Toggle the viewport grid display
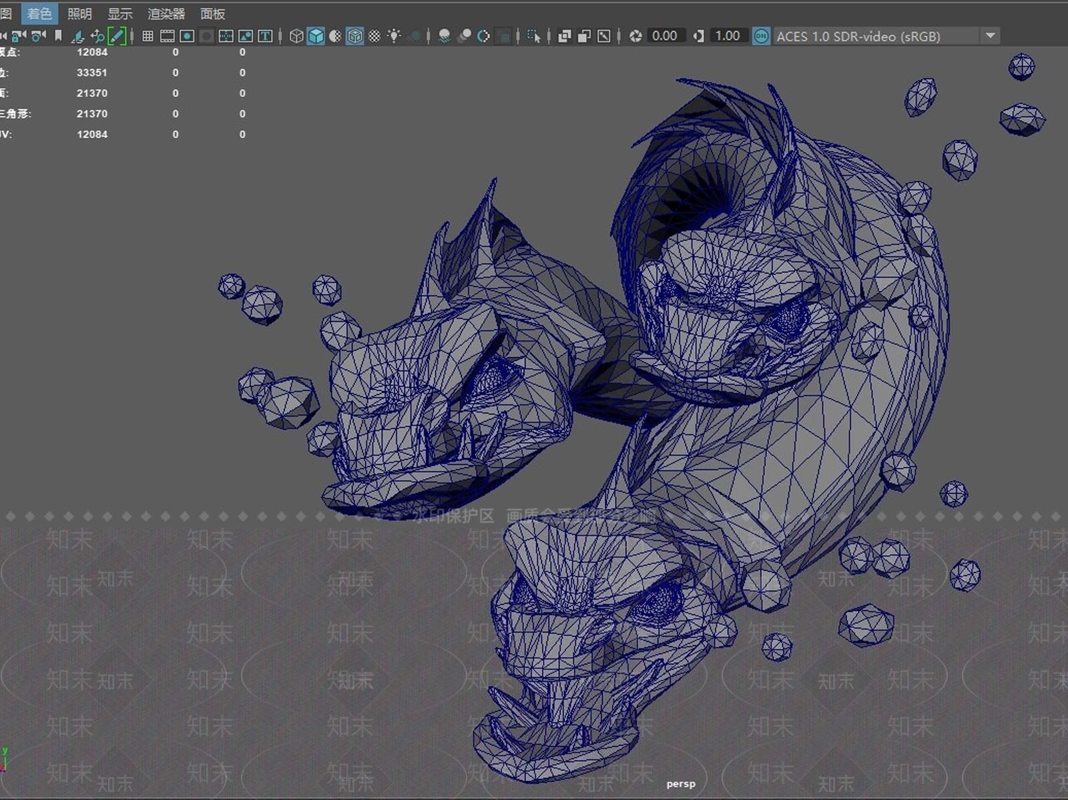The width and height of the screenshot is (1068, 800). pos(148,36)
